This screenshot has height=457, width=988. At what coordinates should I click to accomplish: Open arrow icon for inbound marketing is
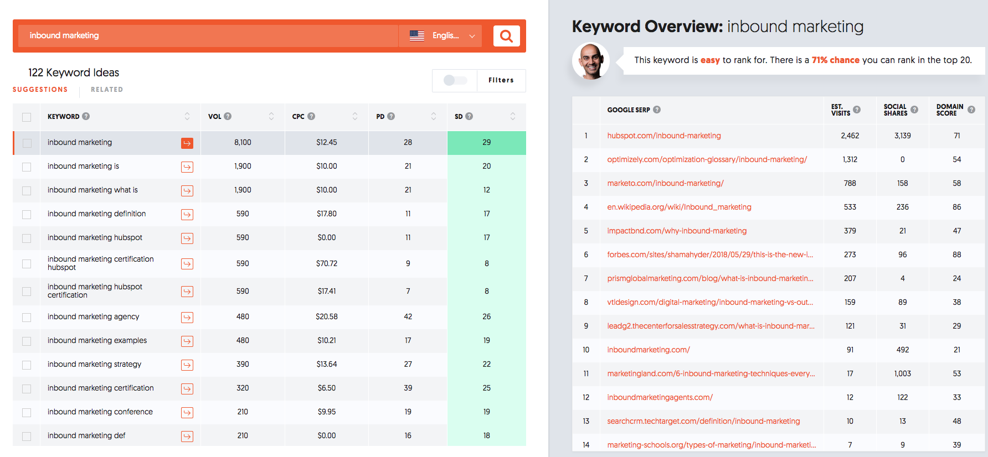click(187, 167)
